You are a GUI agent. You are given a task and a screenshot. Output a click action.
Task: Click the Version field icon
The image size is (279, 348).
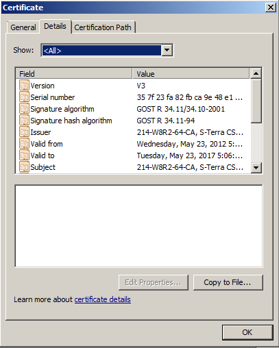(24, 86)
